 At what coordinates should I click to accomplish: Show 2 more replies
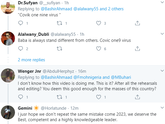pyautogui.click(x=31, y=60)
